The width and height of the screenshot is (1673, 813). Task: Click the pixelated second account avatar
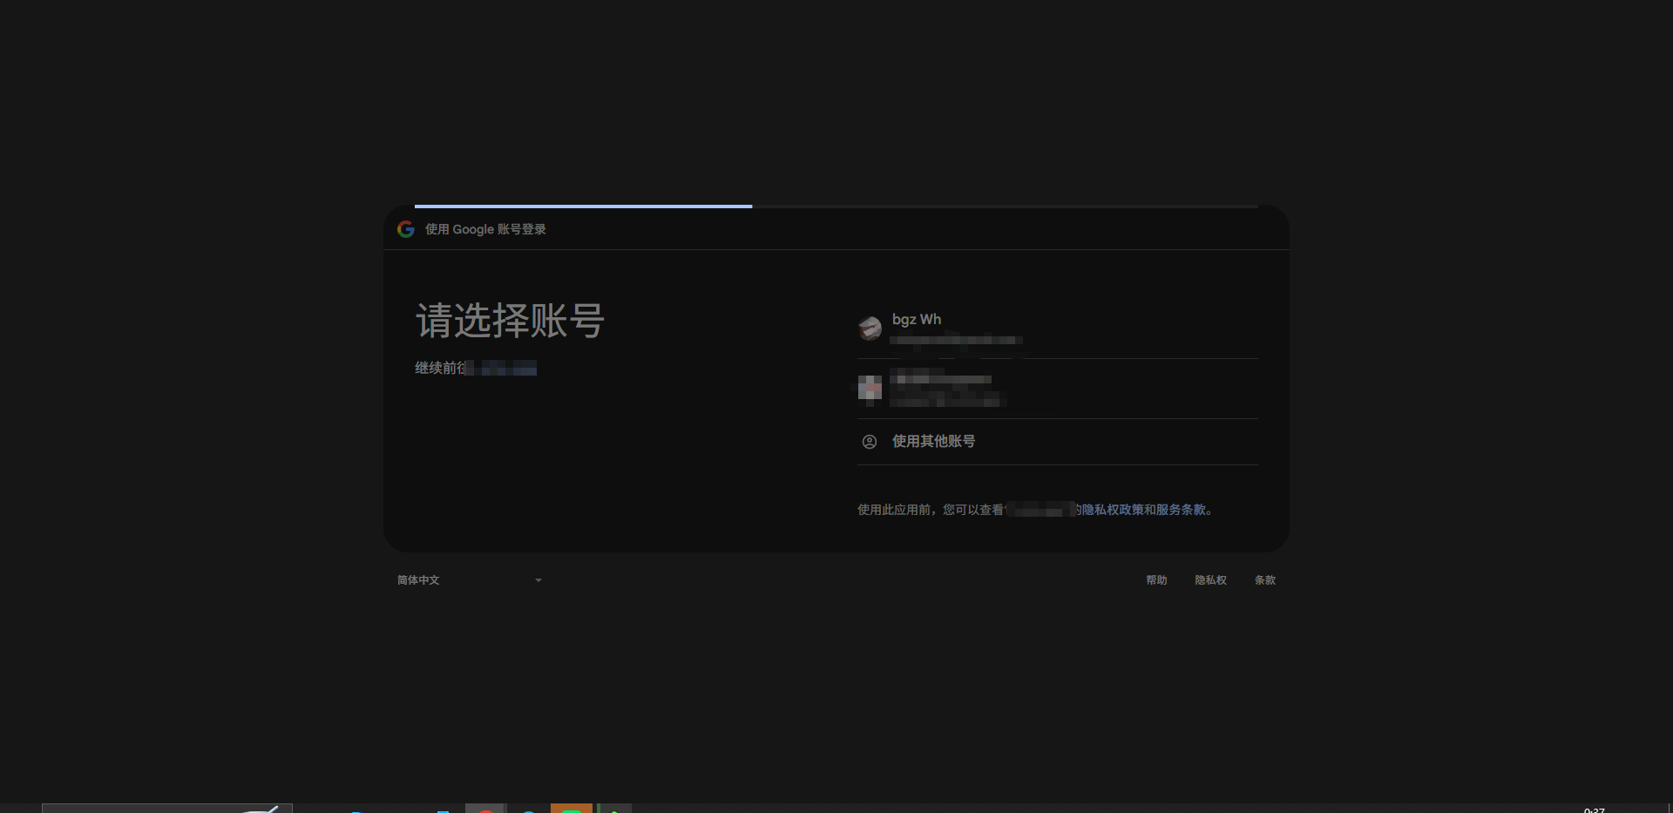870,389
